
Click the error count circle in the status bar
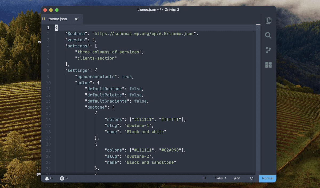[x=62, y=178]
